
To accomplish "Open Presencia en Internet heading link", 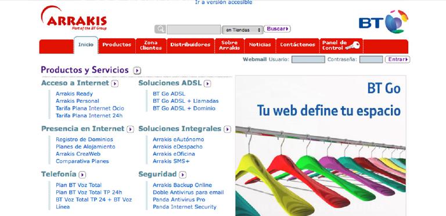I will 83,129.
